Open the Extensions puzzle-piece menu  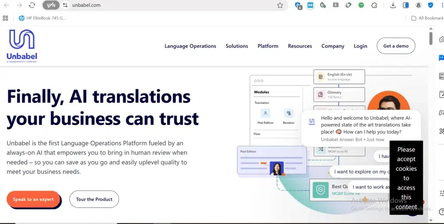click(x=374, y=5)
